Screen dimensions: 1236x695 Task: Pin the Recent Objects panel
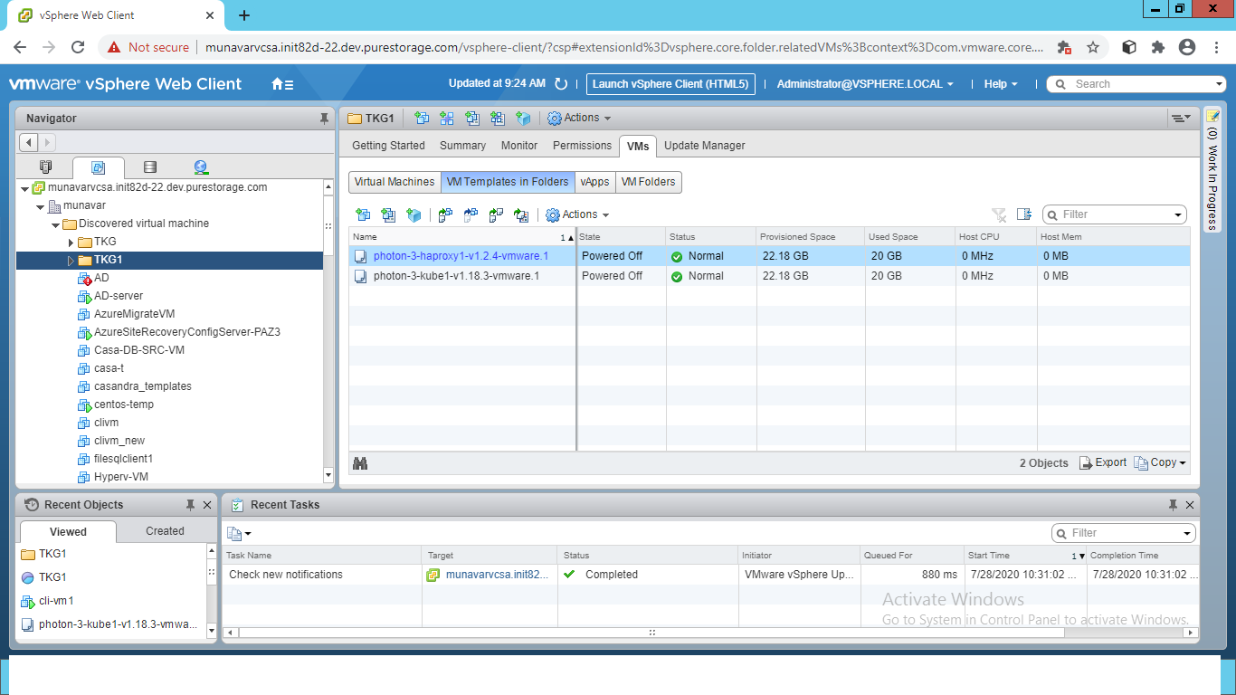click(x=190, y=505)
